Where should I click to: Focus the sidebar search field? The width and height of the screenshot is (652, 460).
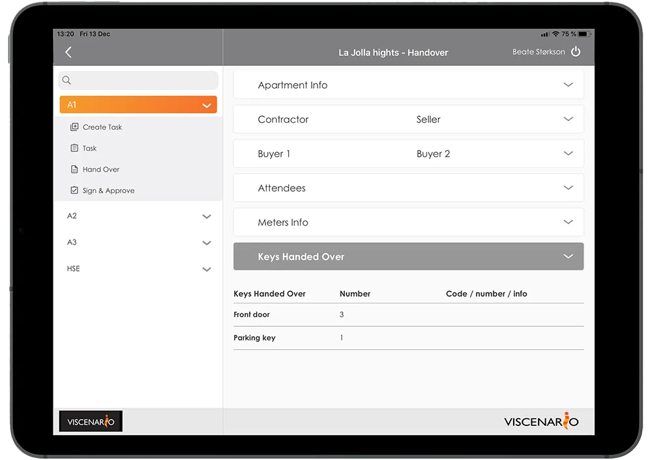(138, 80)
